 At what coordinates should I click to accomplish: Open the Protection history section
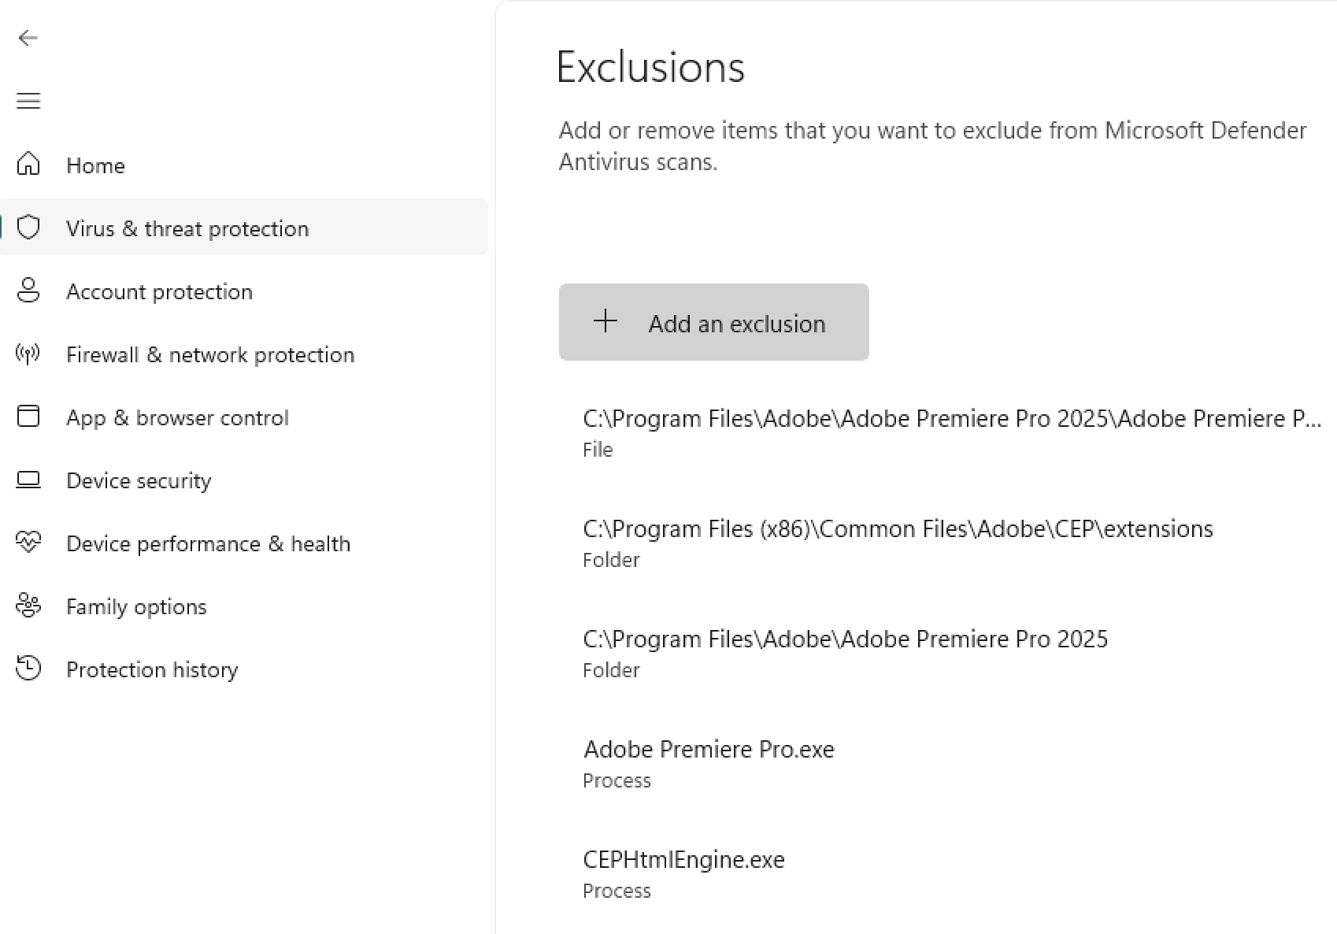[152, 669]
